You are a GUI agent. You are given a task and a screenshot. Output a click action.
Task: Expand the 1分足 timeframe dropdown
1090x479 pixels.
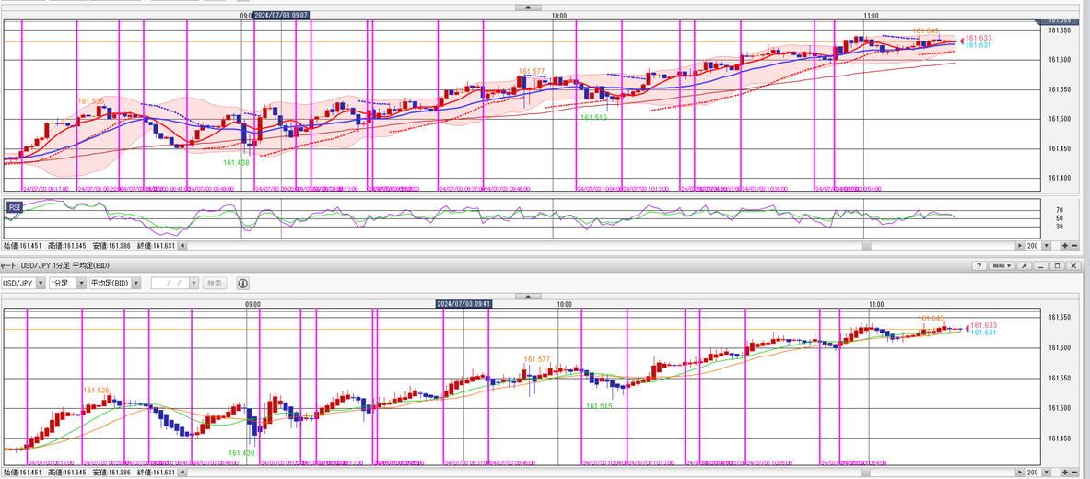(81, 283)
